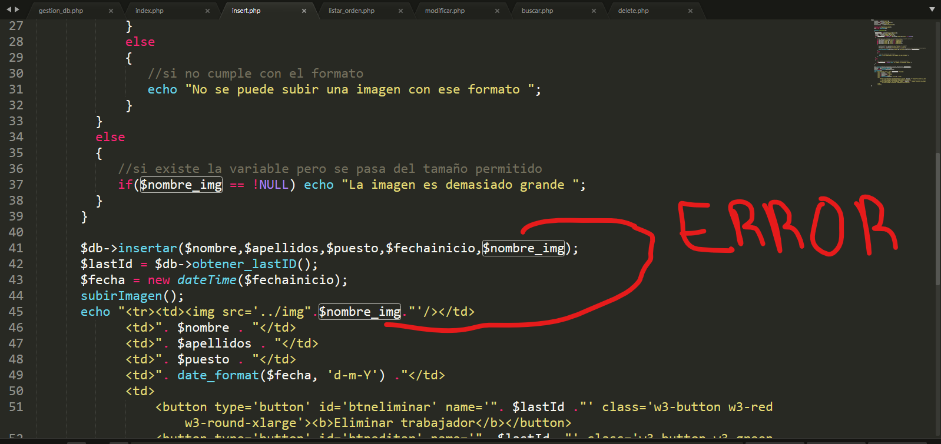The image size is (941, 444).
Task: Click the '!NULL' token on line 37
Action: pyautogui.click(x=270, y=185)
